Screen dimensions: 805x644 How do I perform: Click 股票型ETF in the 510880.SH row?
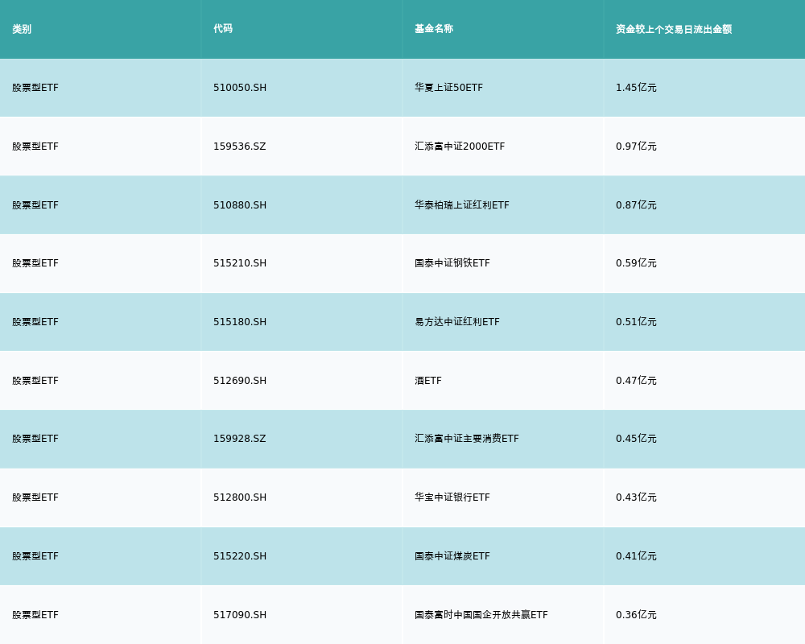(35, 205)
